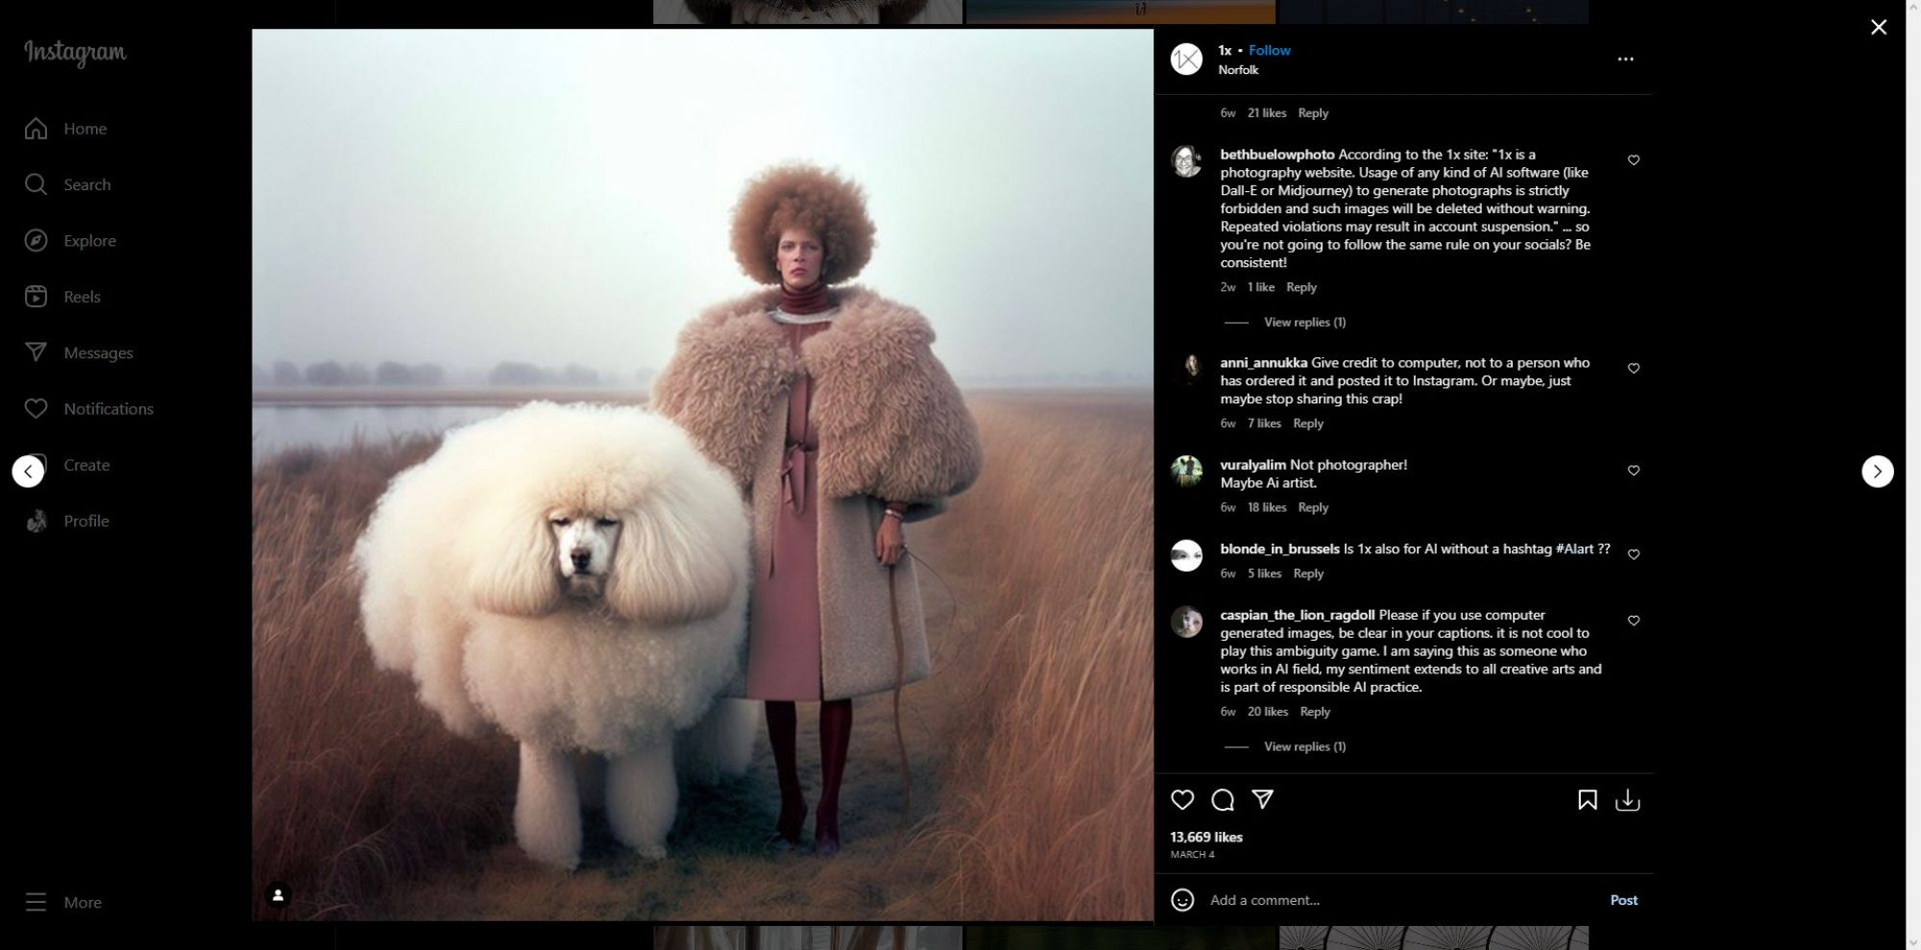Expand replies under caspian_the_lion_ragdoll's comment

pyautogui.click(x=1304, y=747)
